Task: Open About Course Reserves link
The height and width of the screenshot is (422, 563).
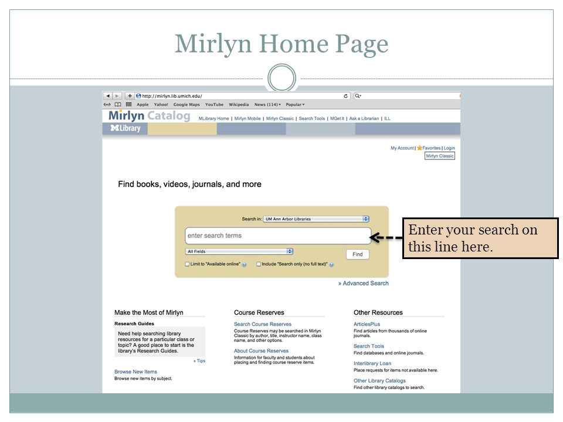Action: [262, 351]
